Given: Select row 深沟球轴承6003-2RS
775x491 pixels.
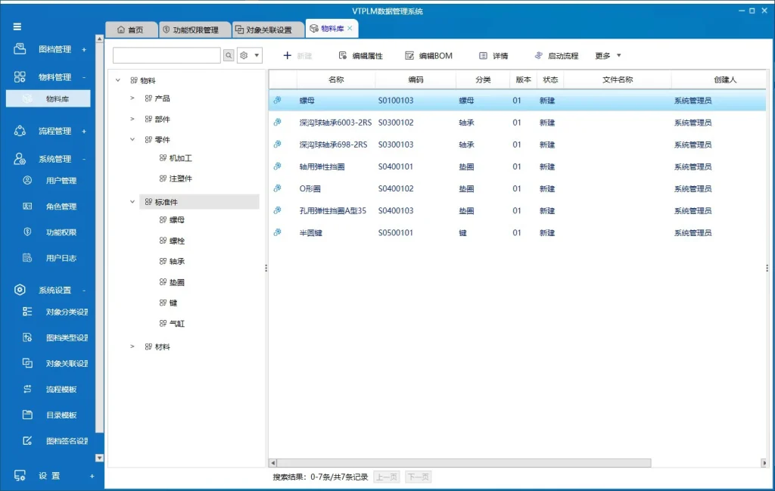Looking at the screenshot, I should click(518, 123).
